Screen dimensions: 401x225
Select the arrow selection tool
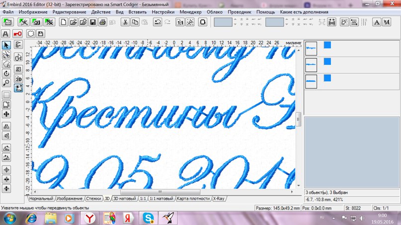[6, 45]
